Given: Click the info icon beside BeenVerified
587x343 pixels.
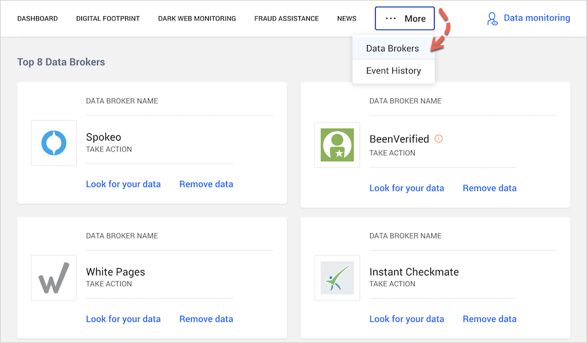Looking at the screenshot, I should (x=438, y=139).
